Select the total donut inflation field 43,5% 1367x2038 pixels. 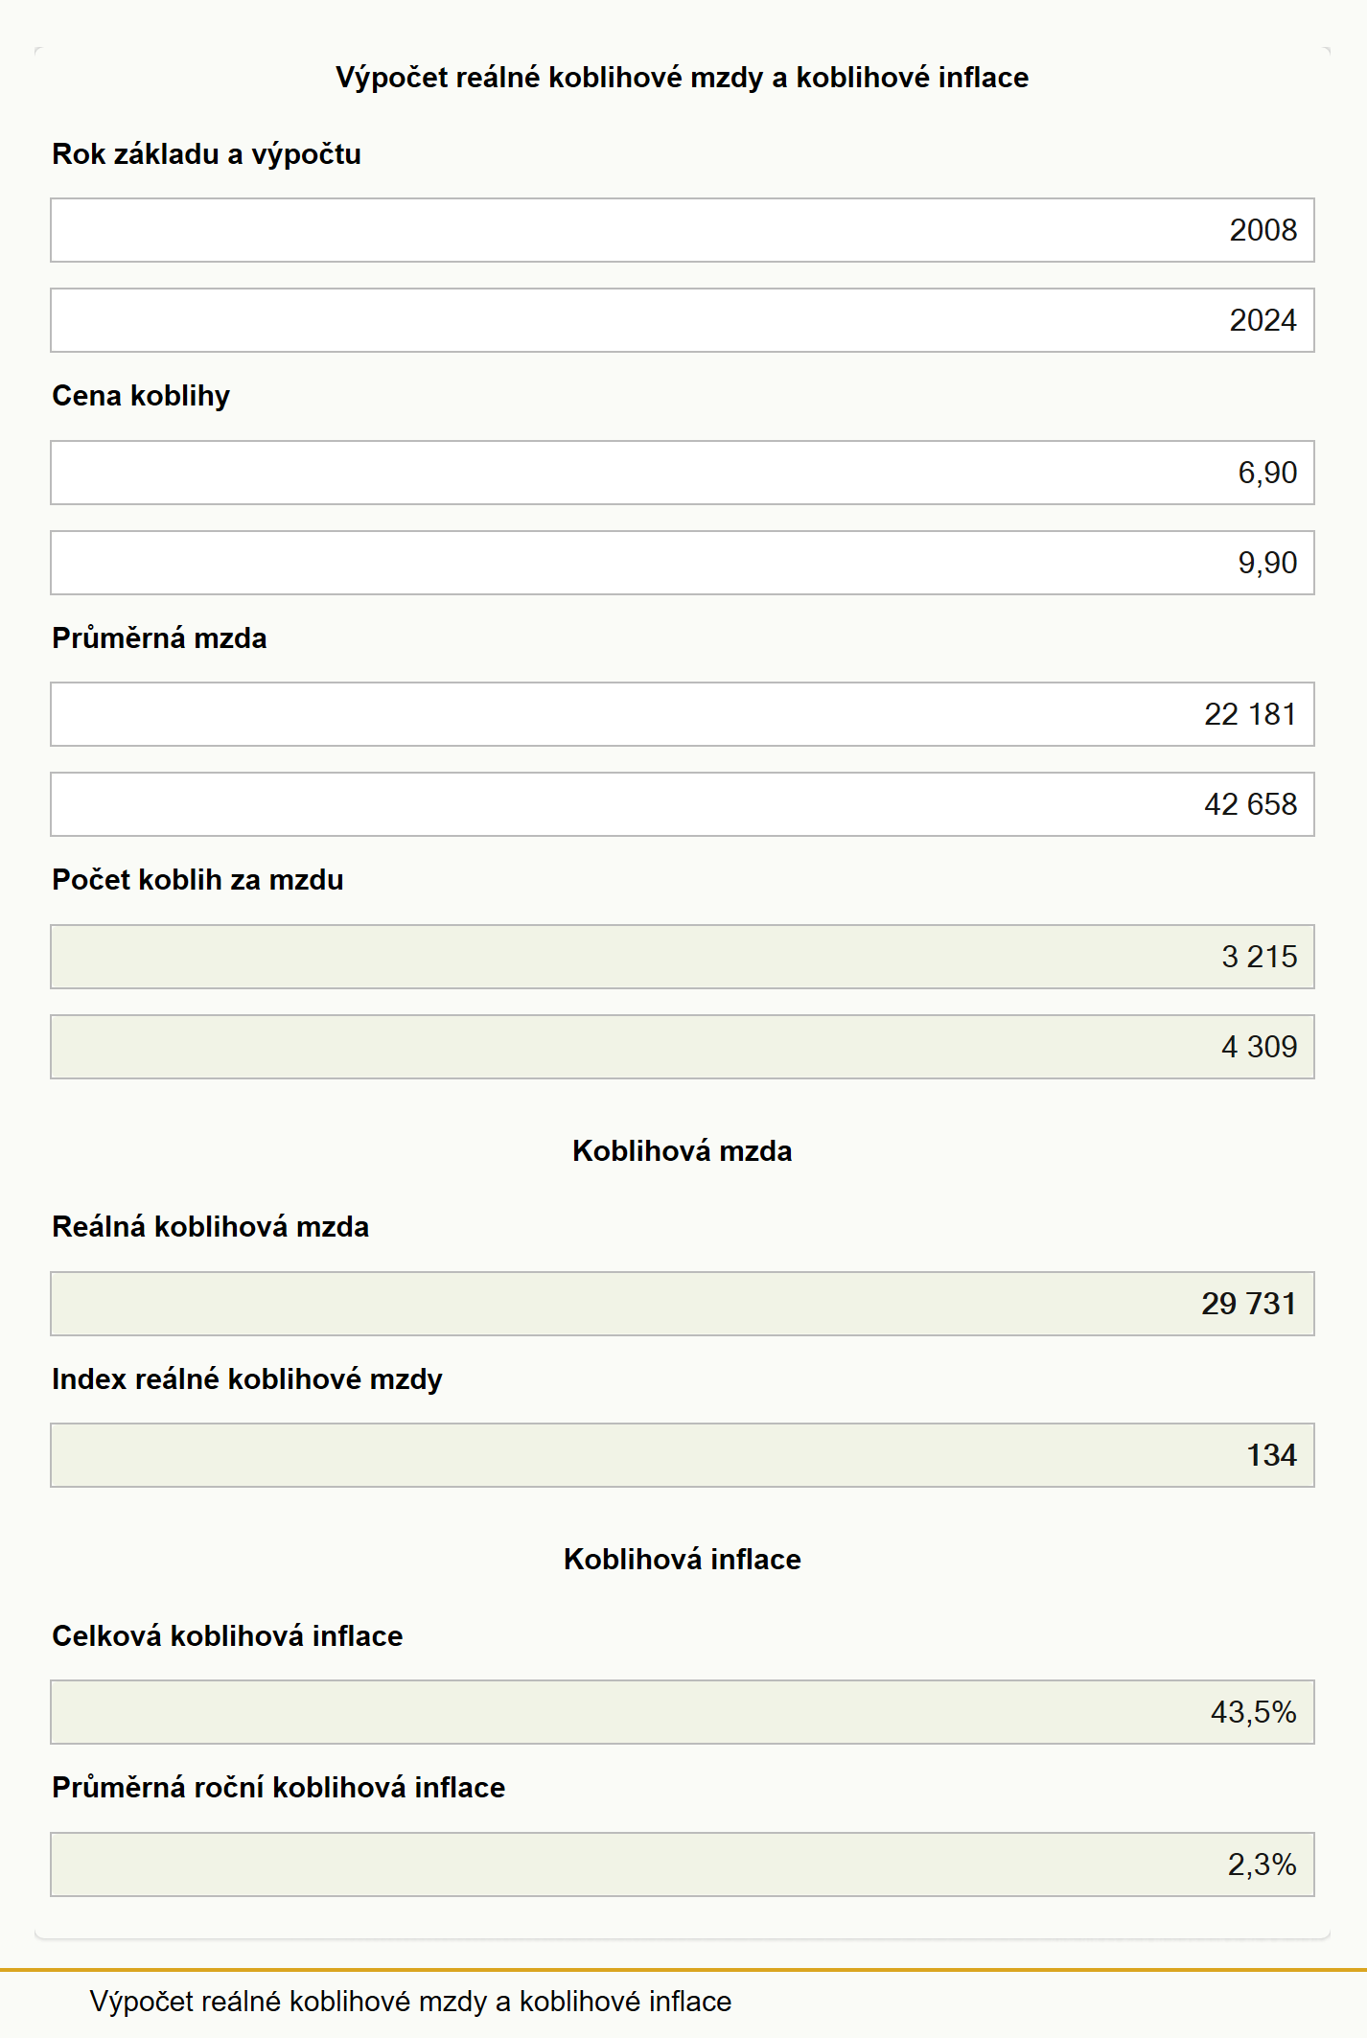click(683, 1712)
